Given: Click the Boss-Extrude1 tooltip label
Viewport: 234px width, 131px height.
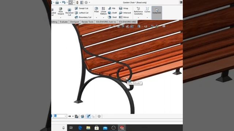Looking at the screenshot, I should (135, 83).
